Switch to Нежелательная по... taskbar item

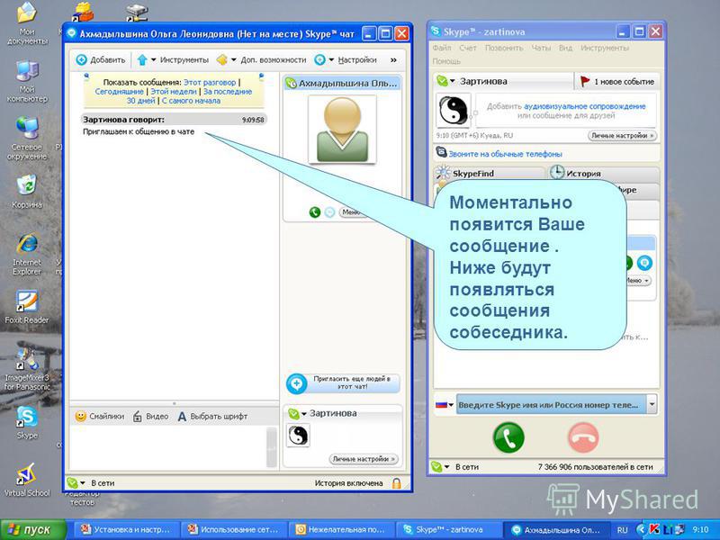[x=340, y=529]
